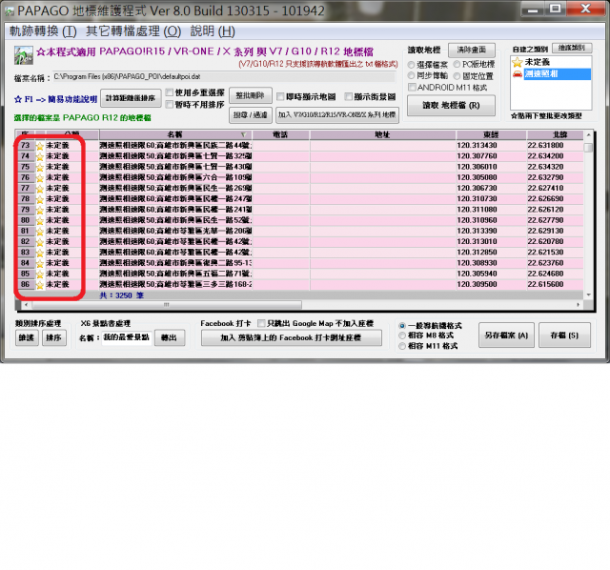
Task: Click the 另存檔案 (A) button
Action: [506, 335]
